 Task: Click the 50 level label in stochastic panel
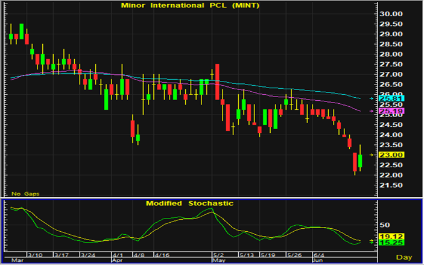click(x=385, y=225)
